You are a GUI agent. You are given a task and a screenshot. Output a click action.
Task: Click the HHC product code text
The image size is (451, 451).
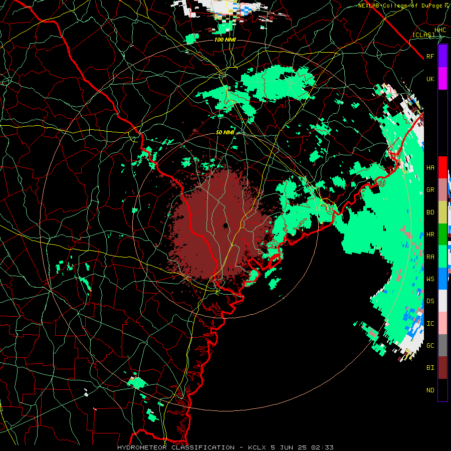(x=440, y=30)
